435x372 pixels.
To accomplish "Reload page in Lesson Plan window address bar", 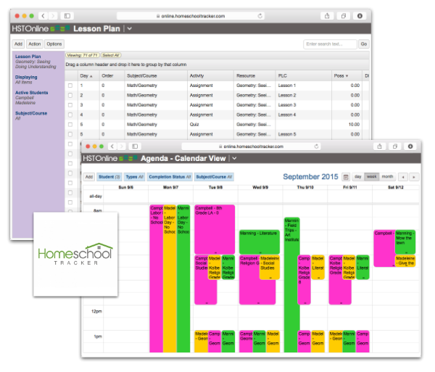I will point(260,16).
